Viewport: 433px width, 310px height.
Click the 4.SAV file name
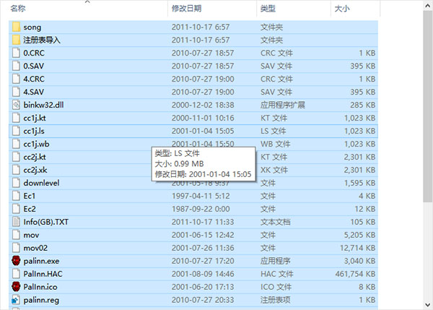[32, 92]
